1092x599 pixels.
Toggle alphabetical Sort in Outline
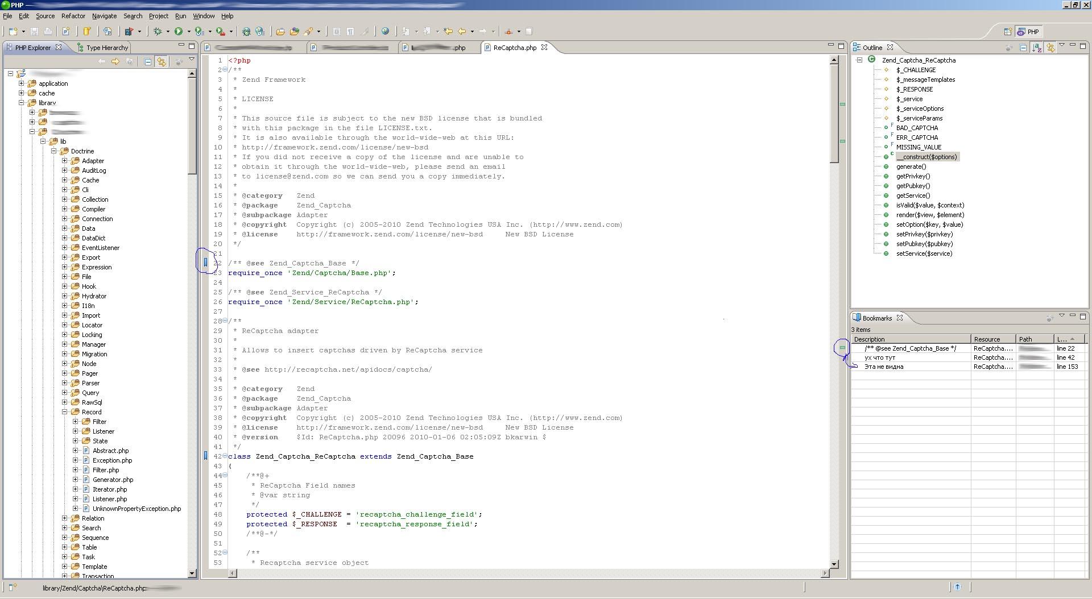(x=1037, y=48)
